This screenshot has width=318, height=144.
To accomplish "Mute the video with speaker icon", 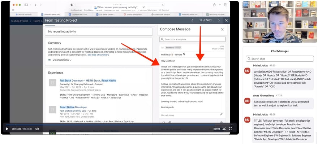I will point(37,129).
